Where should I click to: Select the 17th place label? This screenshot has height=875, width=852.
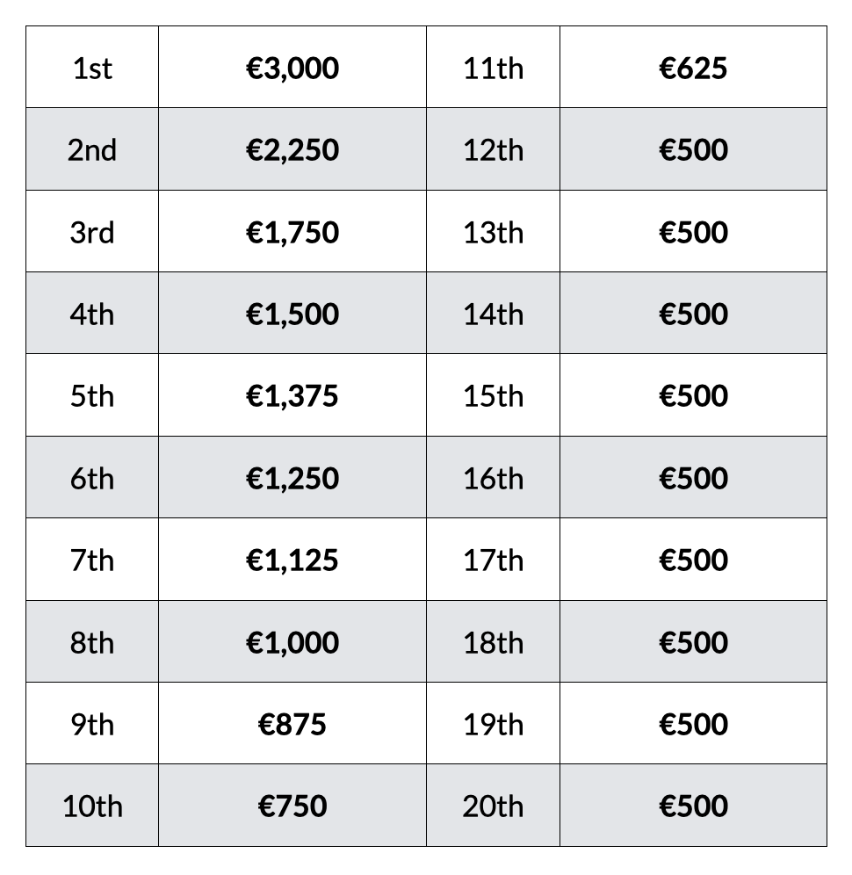(493, 560)
